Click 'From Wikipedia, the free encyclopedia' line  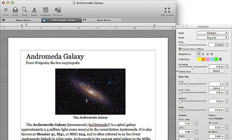click(53, 63)
